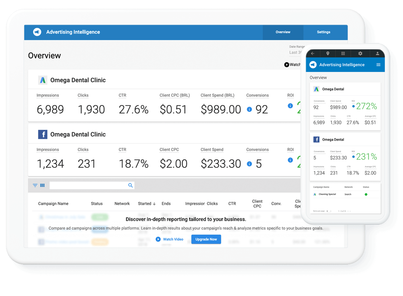The image size is (403, 296).
Task: Click the Google Ads logo for Omega Dental Clinic
Action: click(43, 80)
